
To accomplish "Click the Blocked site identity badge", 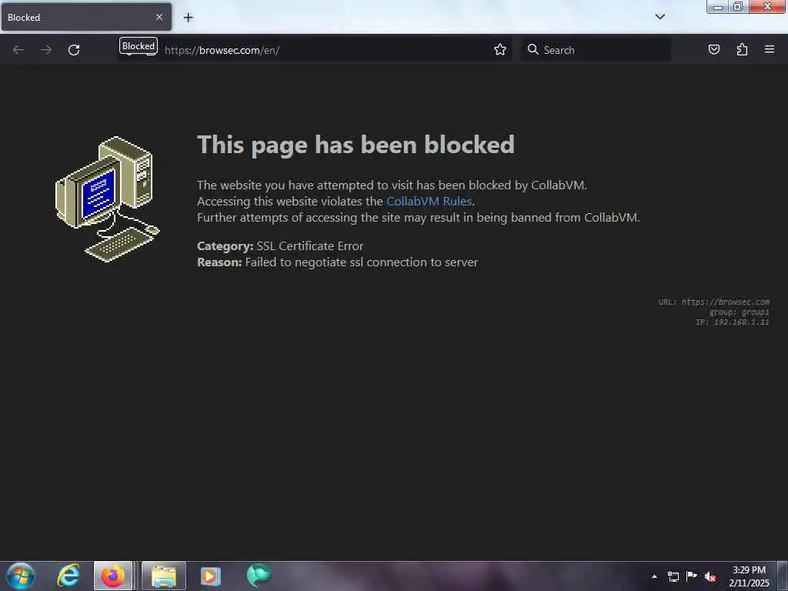I will pyautogui.click(x=139, y=46).
